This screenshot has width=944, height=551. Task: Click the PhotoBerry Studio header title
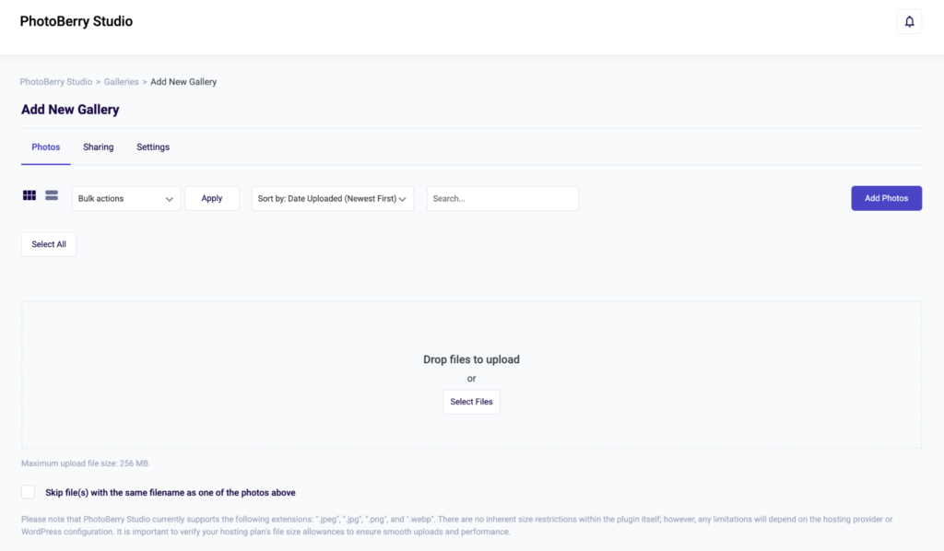[77, 21]
